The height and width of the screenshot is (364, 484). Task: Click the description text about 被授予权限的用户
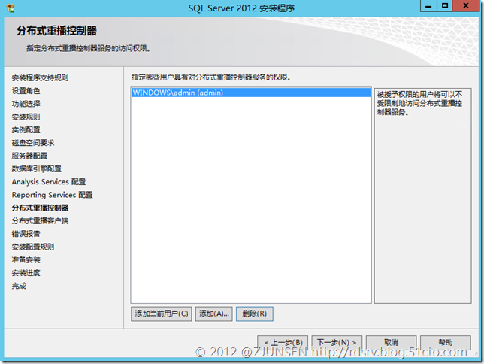(x=419, y=103)
